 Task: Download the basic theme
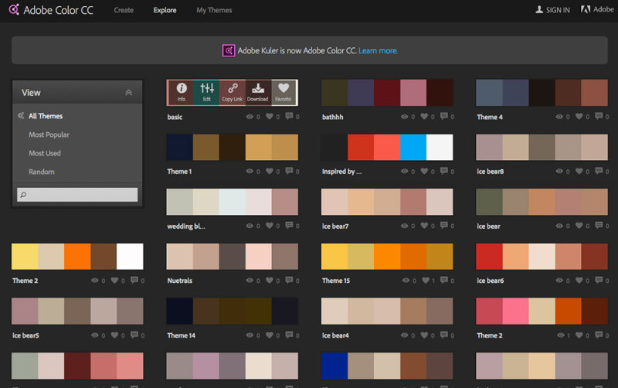[x=258, y=92]
